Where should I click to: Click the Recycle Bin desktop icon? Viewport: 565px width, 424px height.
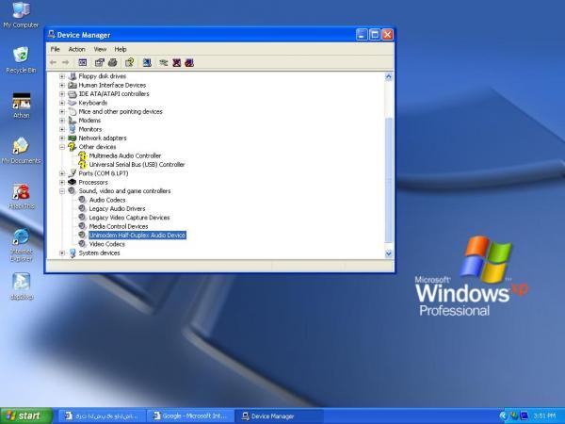[21, 60]
